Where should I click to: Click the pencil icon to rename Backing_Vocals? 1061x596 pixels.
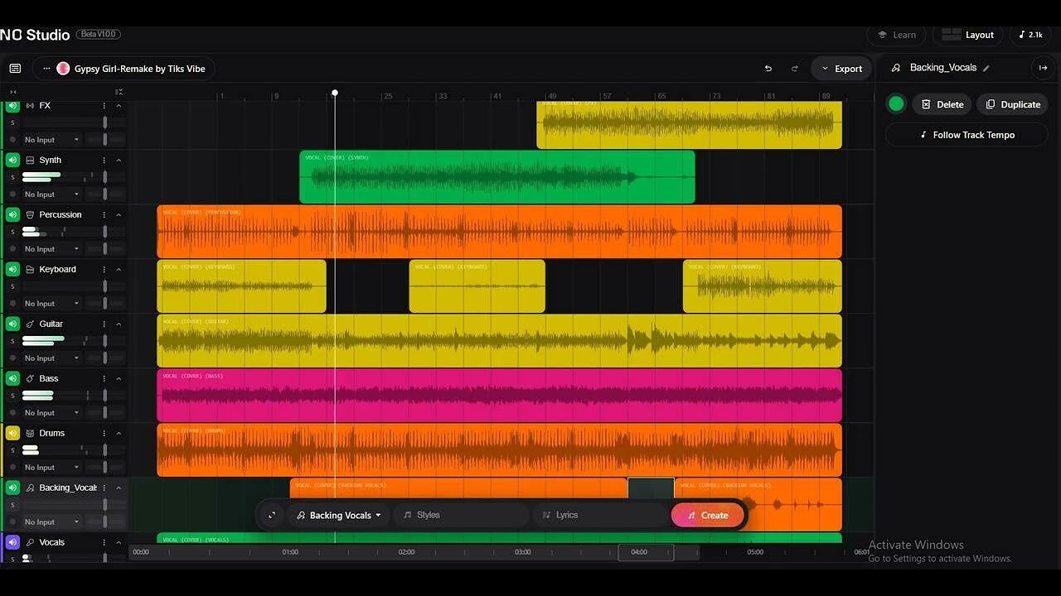(986, 68)
